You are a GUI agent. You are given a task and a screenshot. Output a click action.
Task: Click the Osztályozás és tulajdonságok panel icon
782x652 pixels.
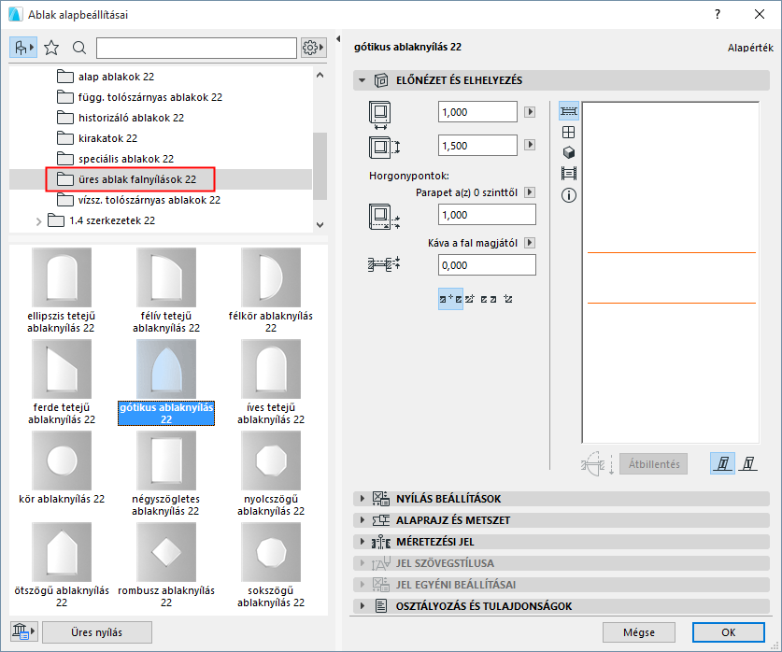(381, 606)
